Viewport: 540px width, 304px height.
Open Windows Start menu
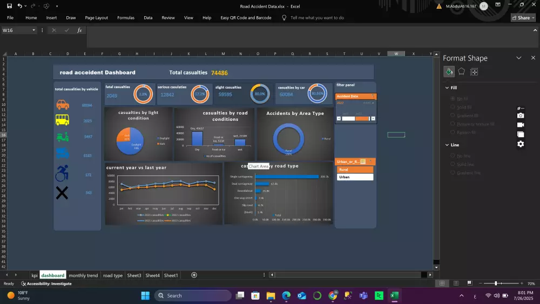145,295
